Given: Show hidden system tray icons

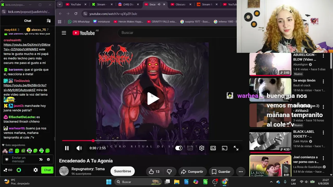Looking at the screenshot, I should (271, 182).
